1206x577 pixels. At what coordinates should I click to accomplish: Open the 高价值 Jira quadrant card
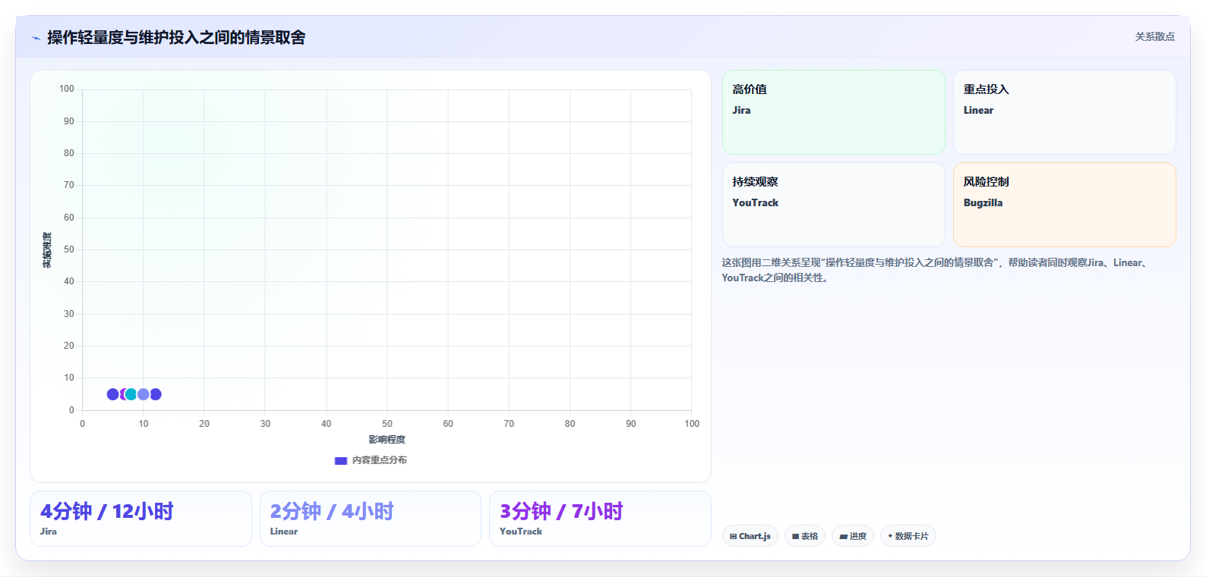pos(833,112)
